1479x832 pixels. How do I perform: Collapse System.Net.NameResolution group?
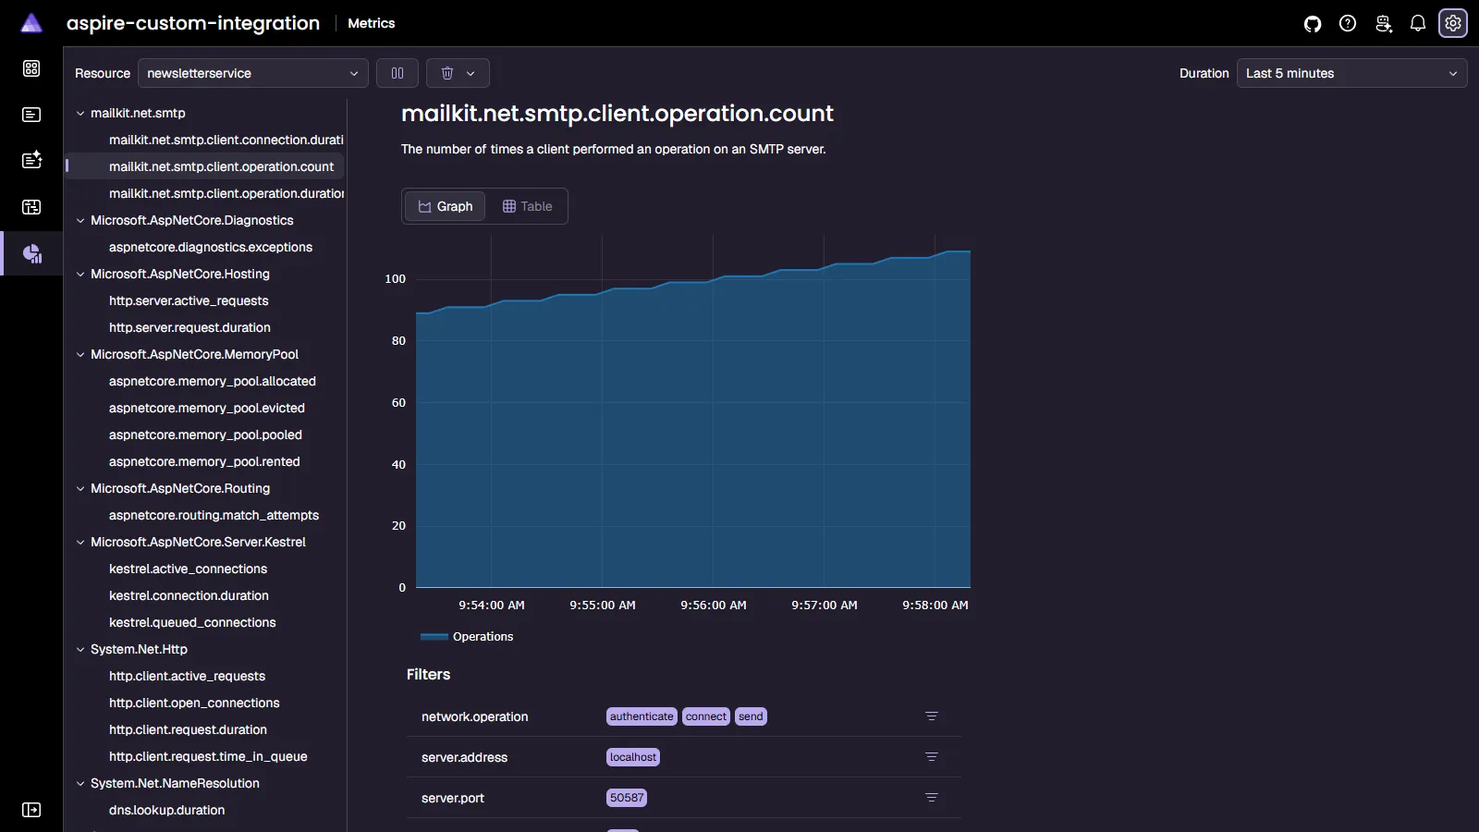click(80, 783)
